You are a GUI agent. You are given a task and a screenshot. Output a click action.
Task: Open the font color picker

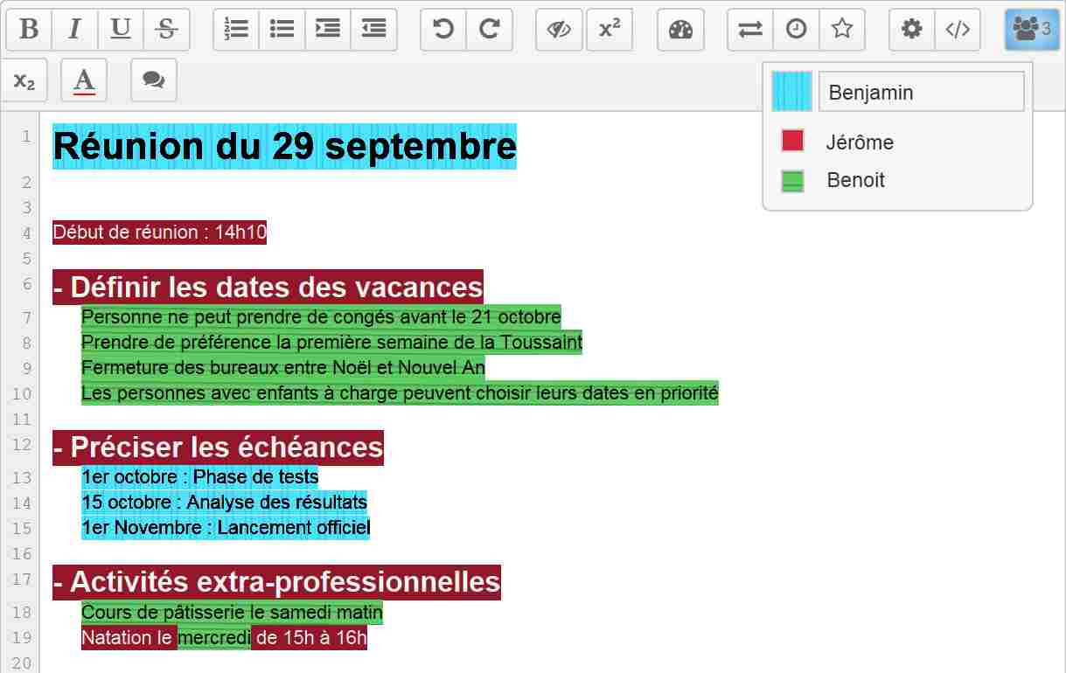pos(84,80)
